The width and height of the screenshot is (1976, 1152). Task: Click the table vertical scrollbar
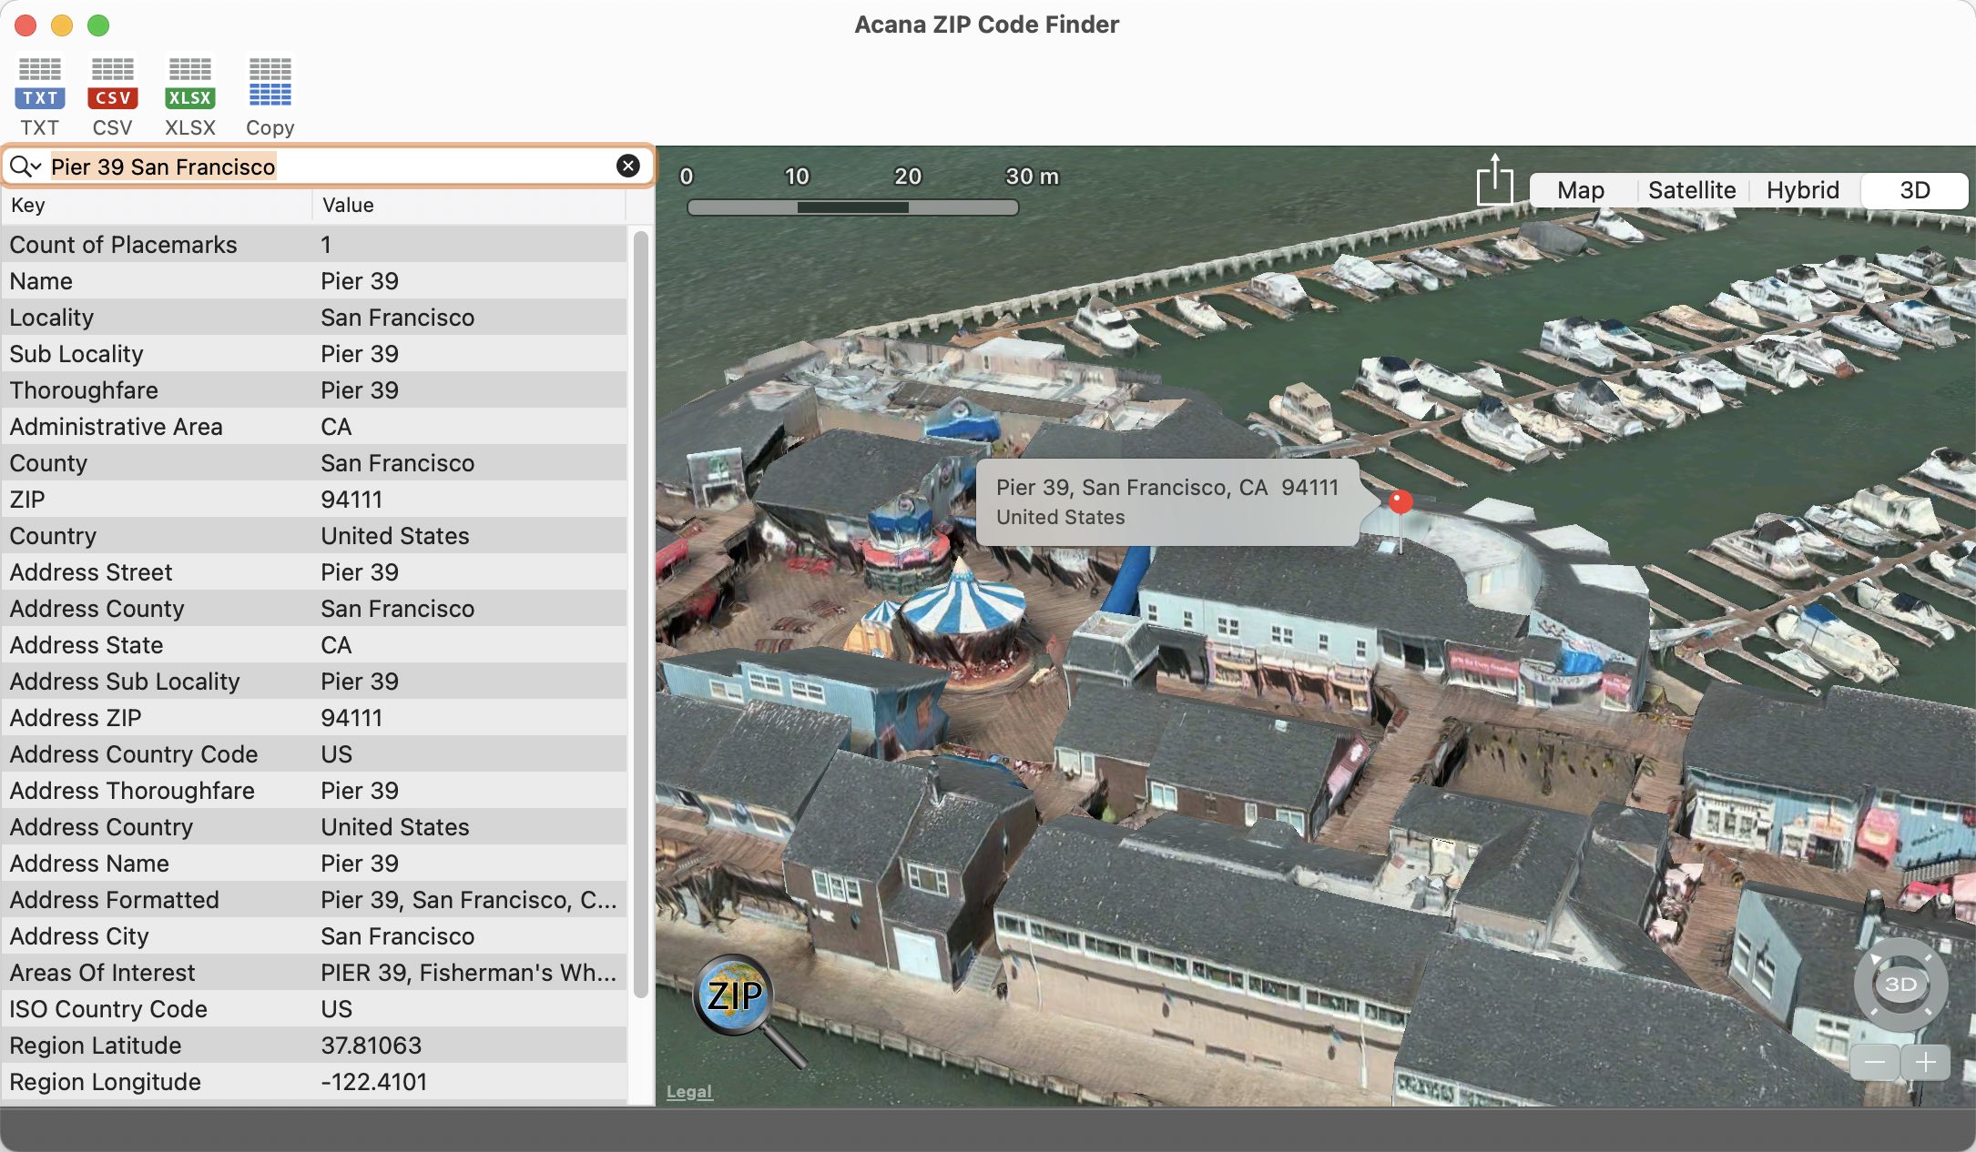641,614
